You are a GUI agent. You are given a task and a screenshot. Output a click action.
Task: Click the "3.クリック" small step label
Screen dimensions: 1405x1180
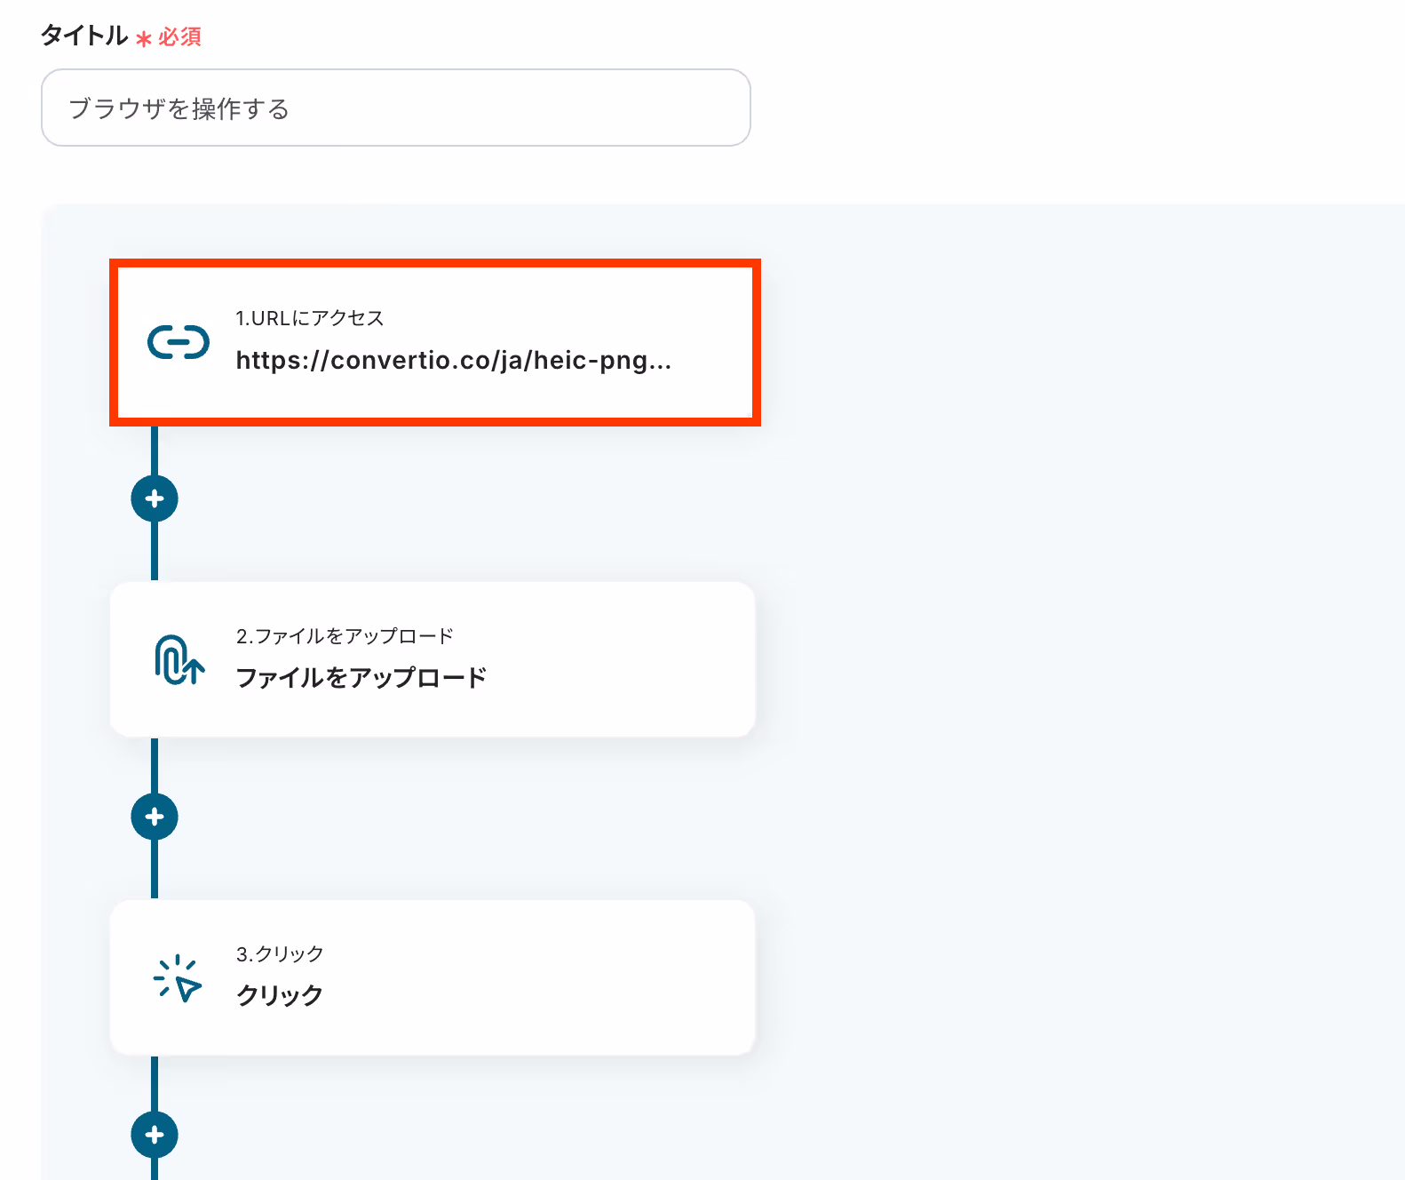click(x=280, y=954)
